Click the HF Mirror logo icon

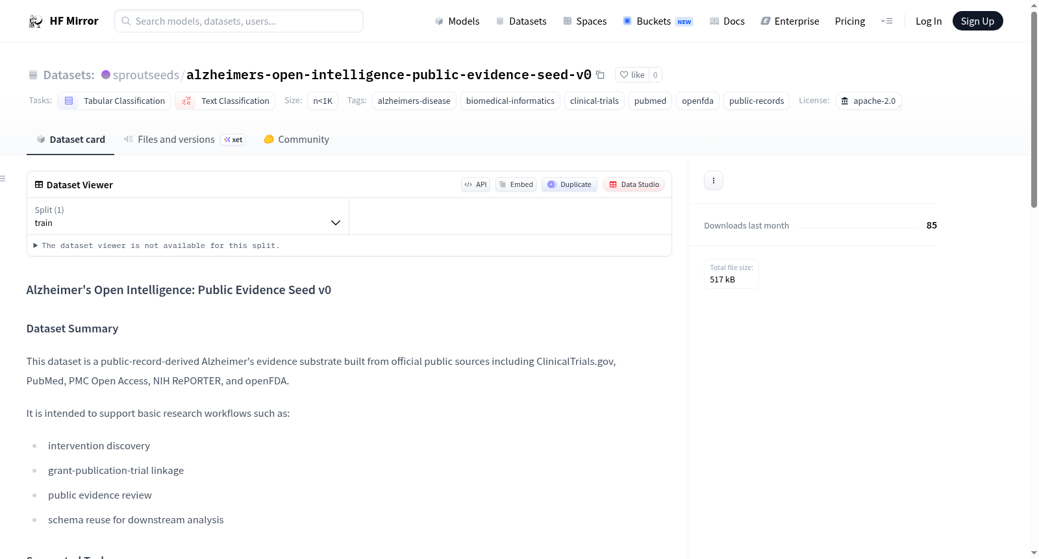click(36, 21)
